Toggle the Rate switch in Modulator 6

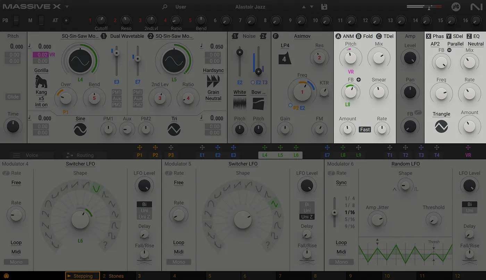click(331, 173)
